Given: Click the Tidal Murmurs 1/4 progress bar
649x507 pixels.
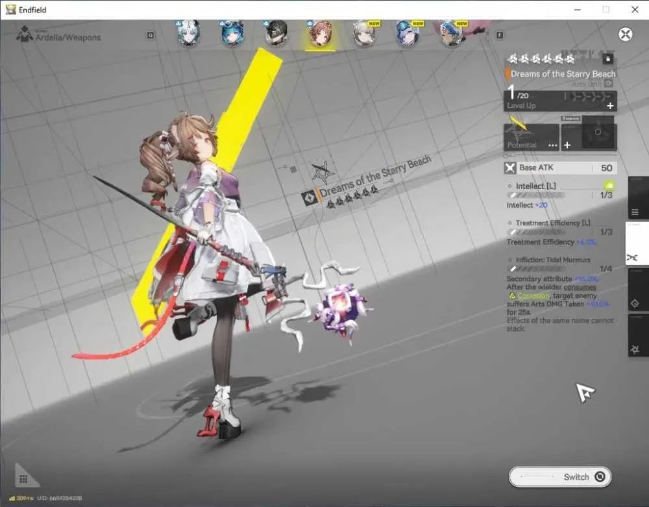Looking at the screenshot, I should 535,269.
